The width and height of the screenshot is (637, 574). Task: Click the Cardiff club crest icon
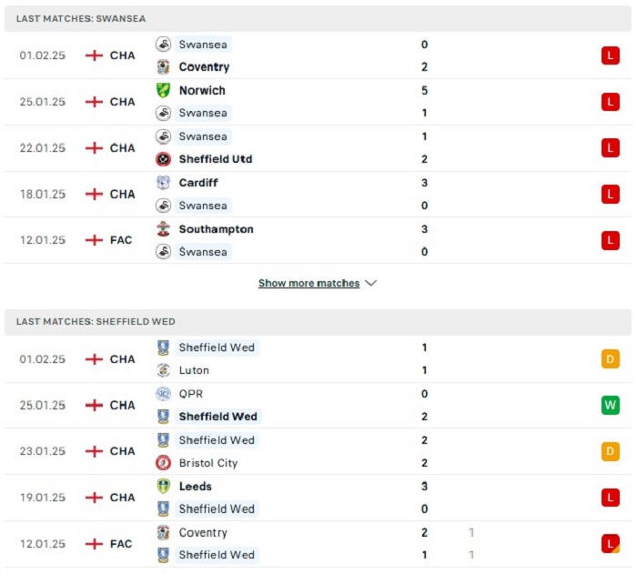(x=163, y=183)
